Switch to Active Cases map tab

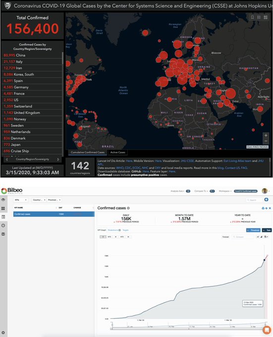pos(117,152)
